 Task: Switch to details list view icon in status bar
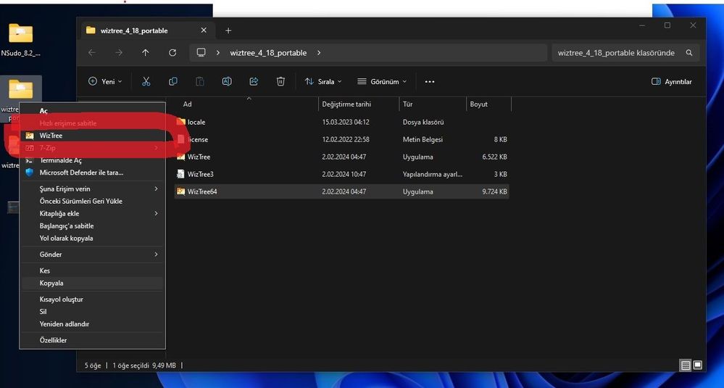[x=686, y=366]
